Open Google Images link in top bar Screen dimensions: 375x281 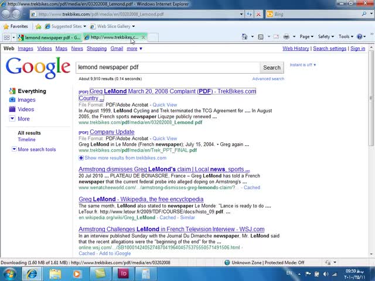coord(25,49)
